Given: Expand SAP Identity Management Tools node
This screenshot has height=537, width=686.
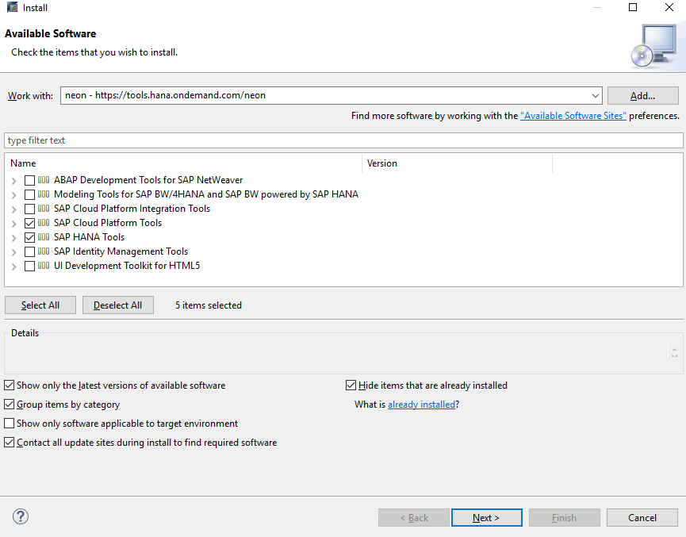Looking at the screenshot, I should (14, 252).
